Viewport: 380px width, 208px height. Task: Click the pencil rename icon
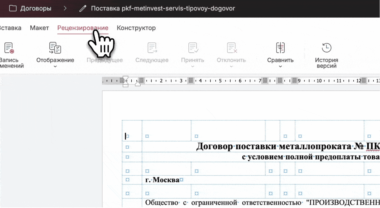(82, 9)
